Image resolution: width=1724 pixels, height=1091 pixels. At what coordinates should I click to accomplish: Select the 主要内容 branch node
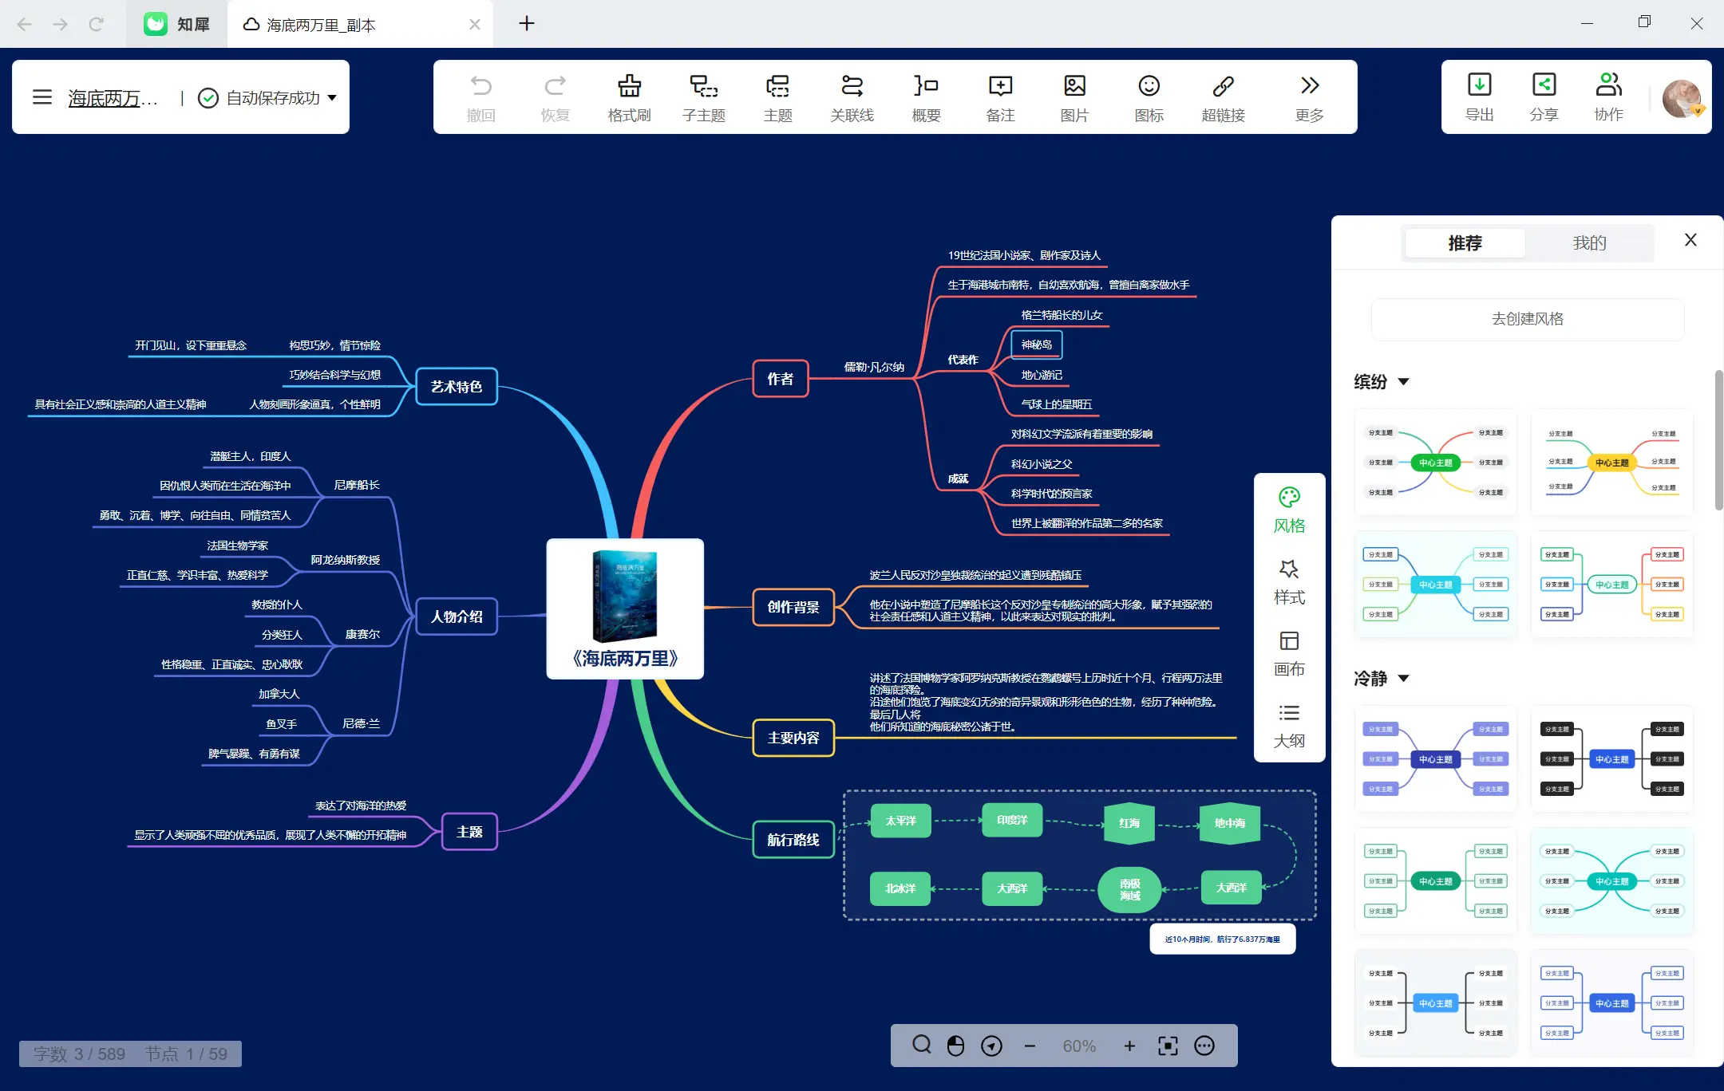pos(793,738)
